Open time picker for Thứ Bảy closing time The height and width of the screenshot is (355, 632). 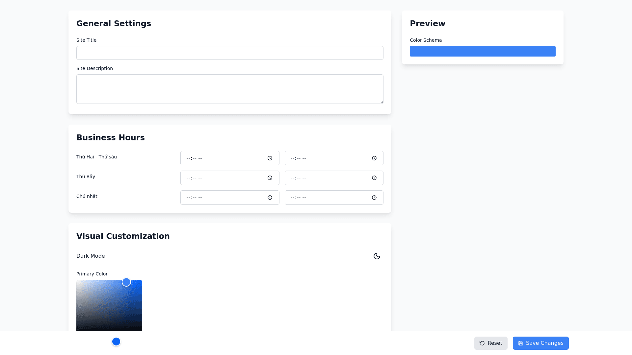click(374, 178)
